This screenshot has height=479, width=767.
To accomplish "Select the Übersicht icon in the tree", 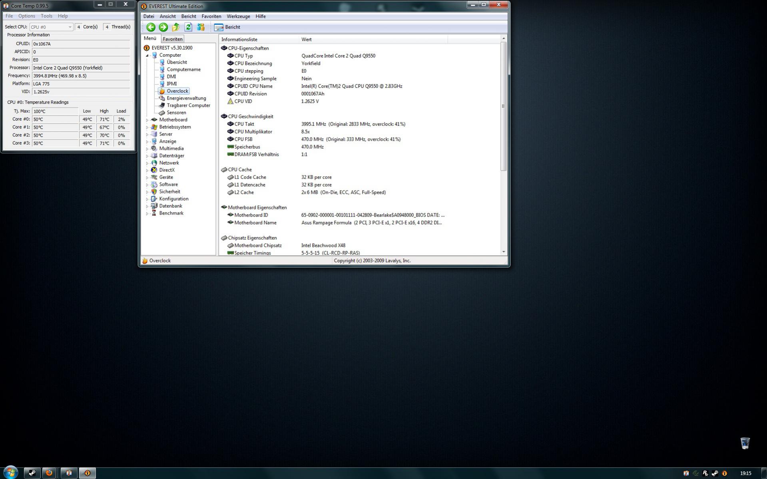I will tap(162, 62).
